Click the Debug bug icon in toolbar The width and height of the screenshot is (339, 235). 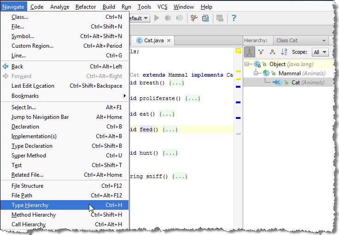pyautogui.click(x=168, y=18)
